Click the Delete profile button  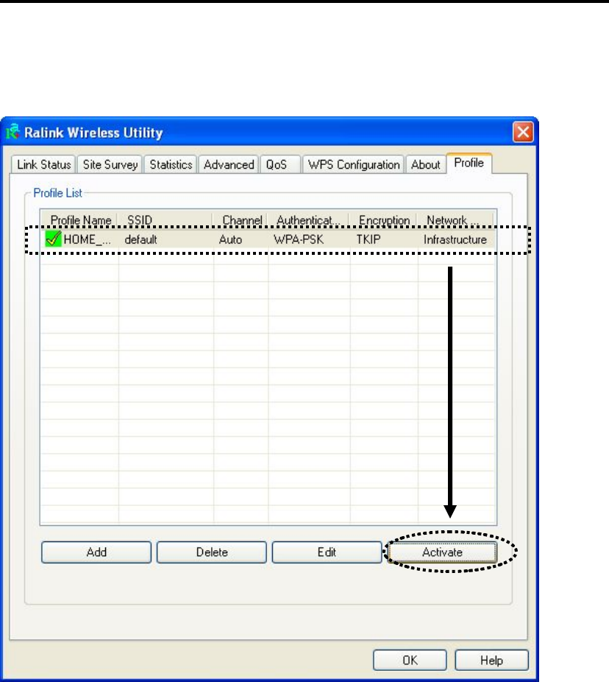(212, 552)
